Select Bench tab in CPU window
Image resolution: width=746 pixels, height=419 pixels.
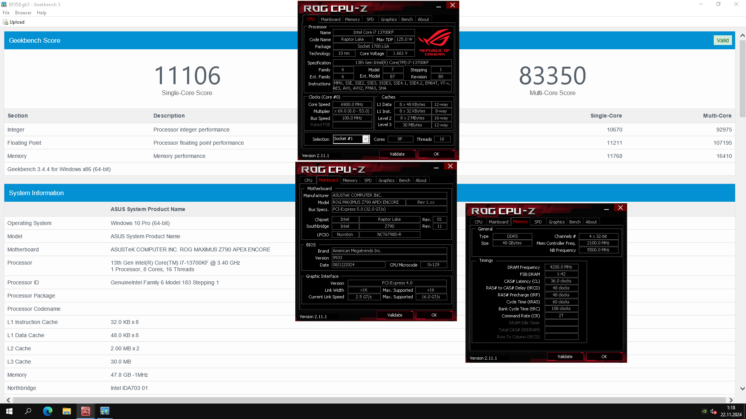point(407,19)
